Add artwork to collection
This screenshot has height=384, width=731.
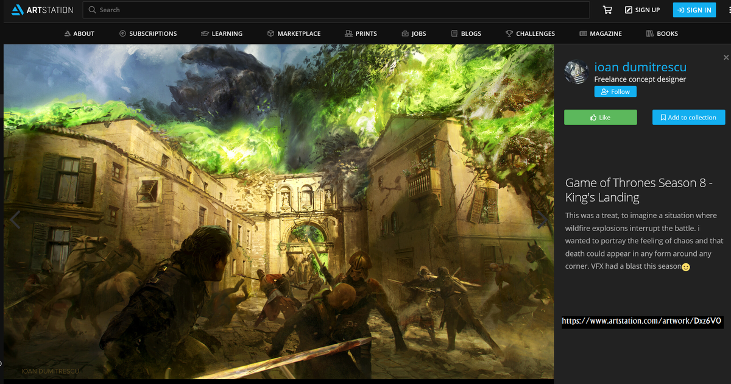tap(688, 117)
